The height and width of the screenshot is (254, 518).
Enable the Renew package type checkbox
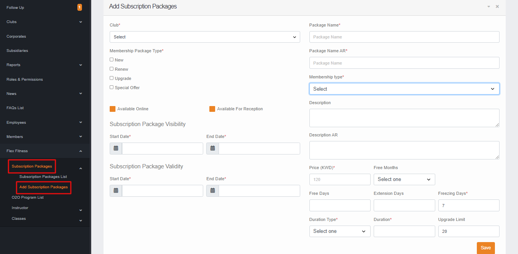[111, 69]
